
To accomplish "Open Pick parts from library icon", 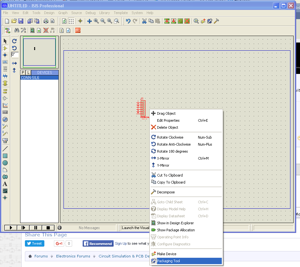I will 196,21.
